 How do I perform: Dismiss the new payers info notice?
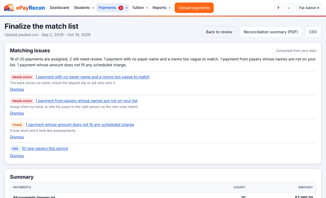tap(17, 156)
